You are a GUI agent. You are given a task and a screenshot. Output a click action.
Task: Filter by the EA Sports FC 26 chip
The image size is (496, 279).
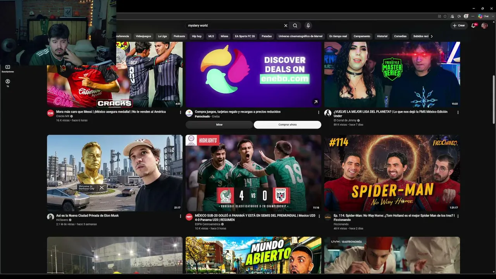click(x=245, y=36)
